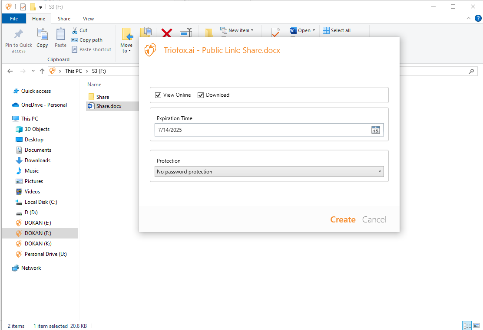483x330 pixels.
Task: Click the Copy ribbon icon
Action: 42,34
